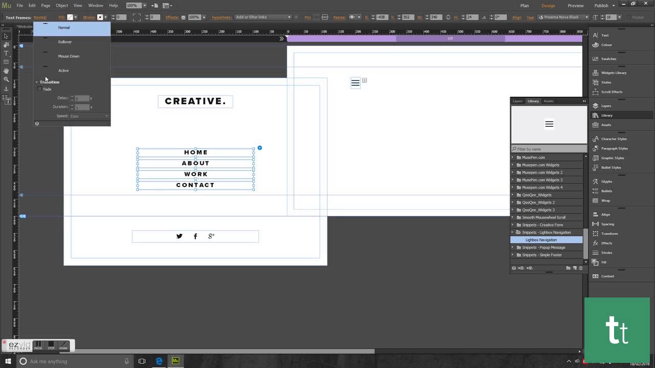Viewport: 655px width, 368px height.
Task: Click the Fill colour swatch
Action: 71,17
